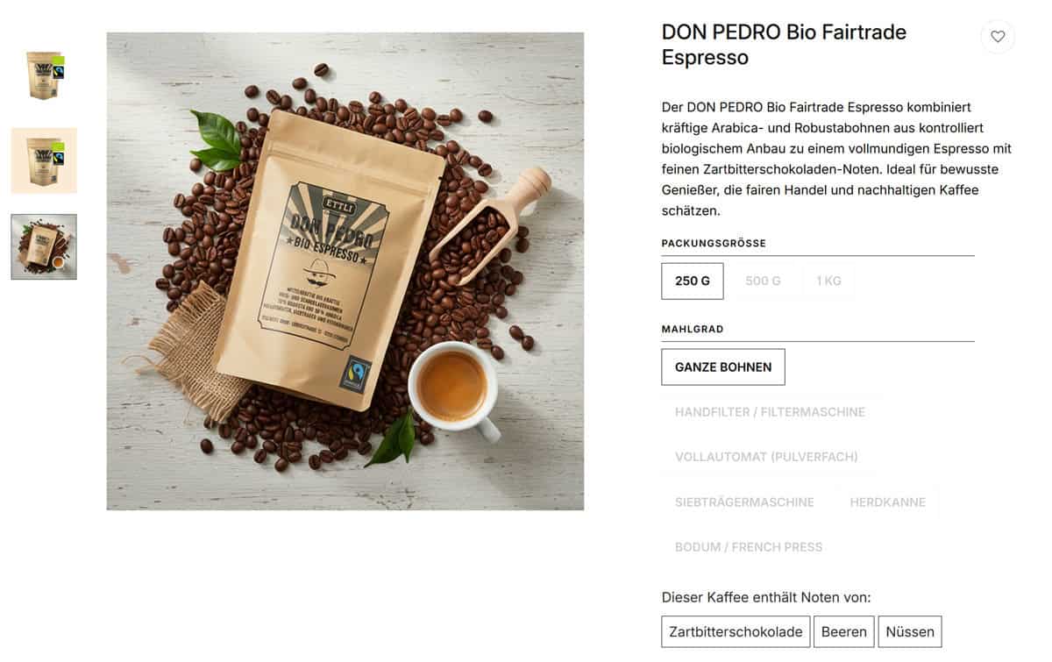Select Herdkanne grind option

(887, 502)
